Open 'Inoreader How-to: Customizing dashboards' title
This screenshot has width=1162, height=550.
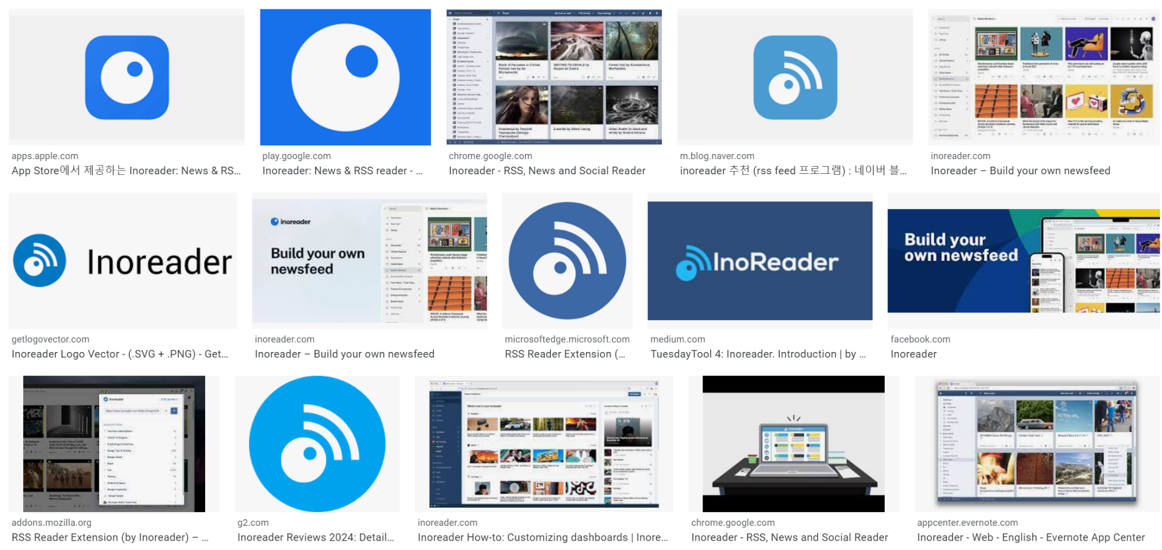click(543, 537)
